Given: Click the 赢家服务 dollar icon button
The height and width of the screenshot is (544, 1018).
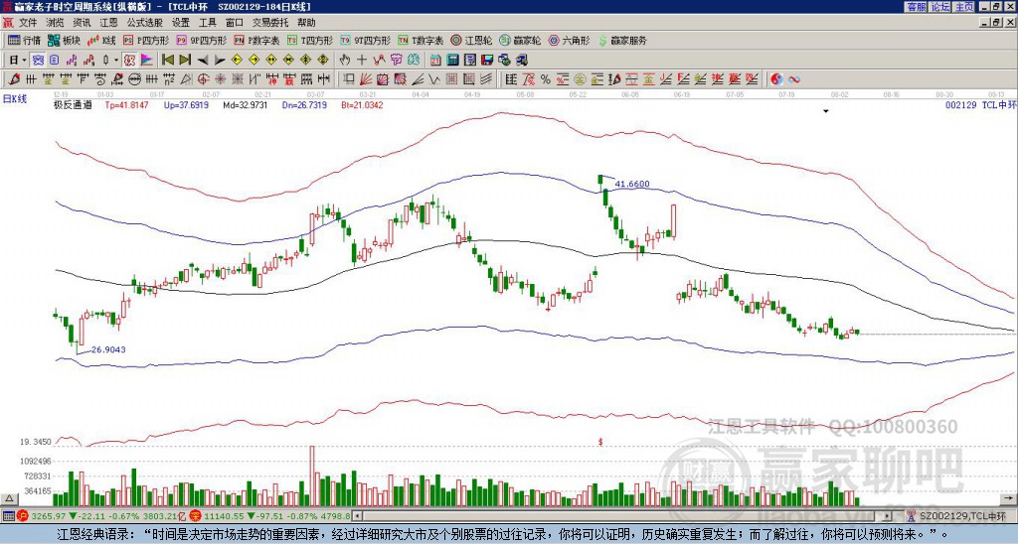Looking at the screenshot, I should [x=622, y=40].
